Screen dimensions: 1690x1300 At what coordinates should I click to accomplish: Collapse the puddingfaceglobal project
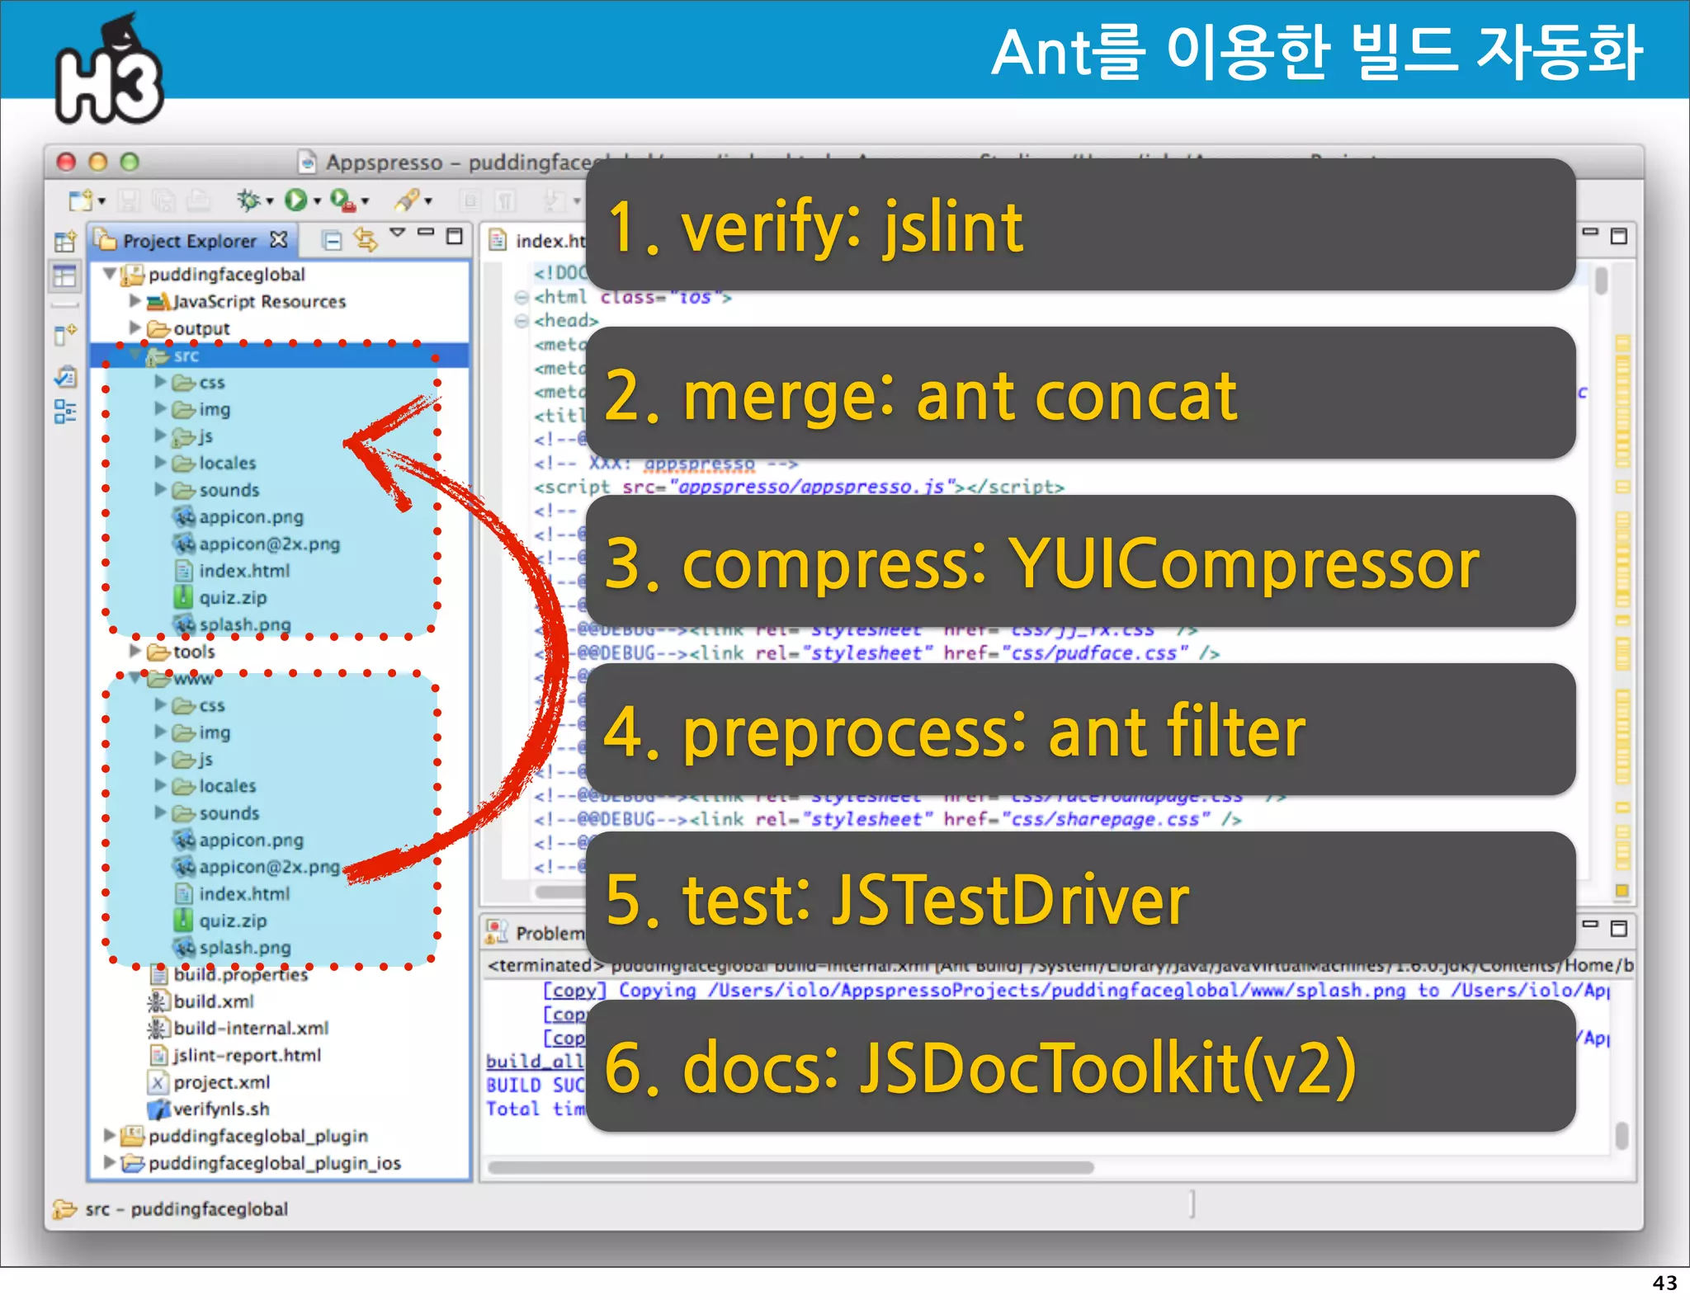pos(108,273)
